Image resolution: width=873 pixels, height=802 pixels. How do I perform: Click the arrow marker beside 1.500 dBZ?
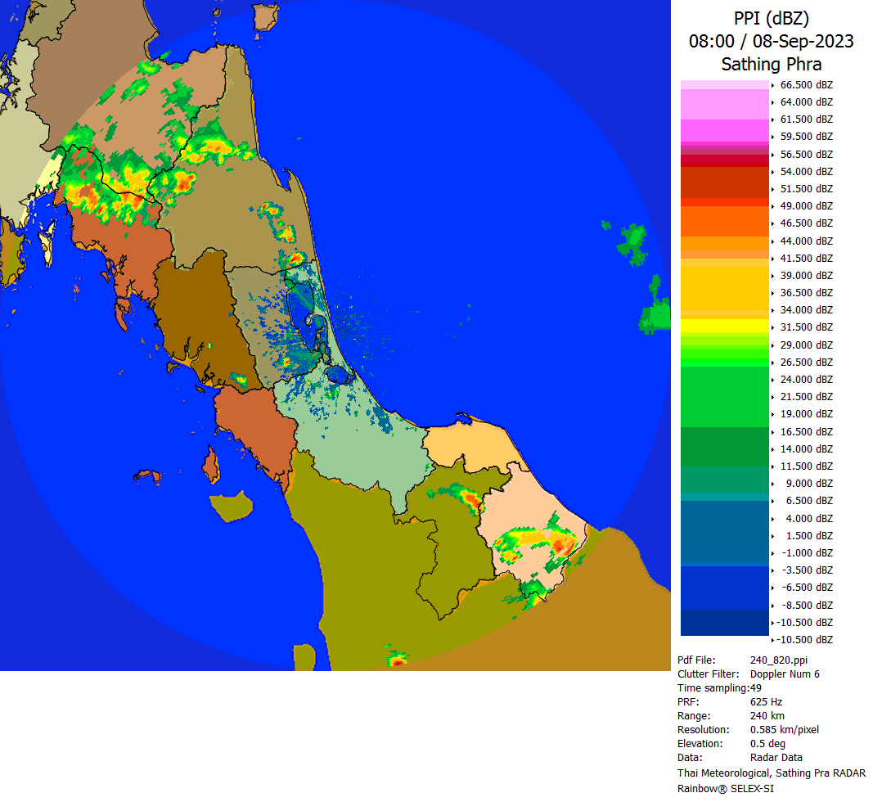773,536
